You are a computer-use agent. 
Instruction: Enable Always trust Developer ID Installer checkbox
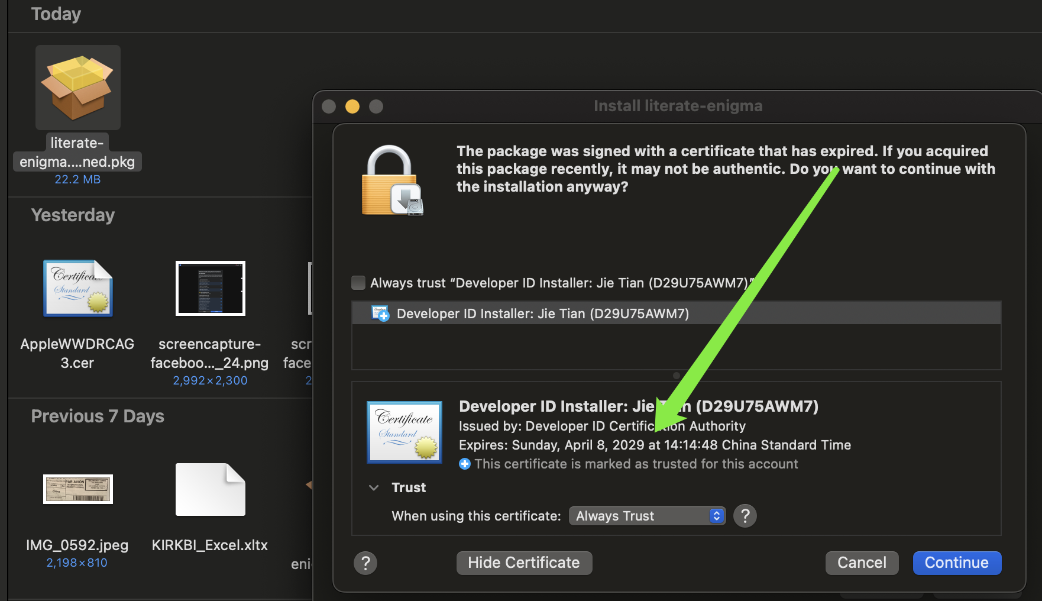pos(358,283)
